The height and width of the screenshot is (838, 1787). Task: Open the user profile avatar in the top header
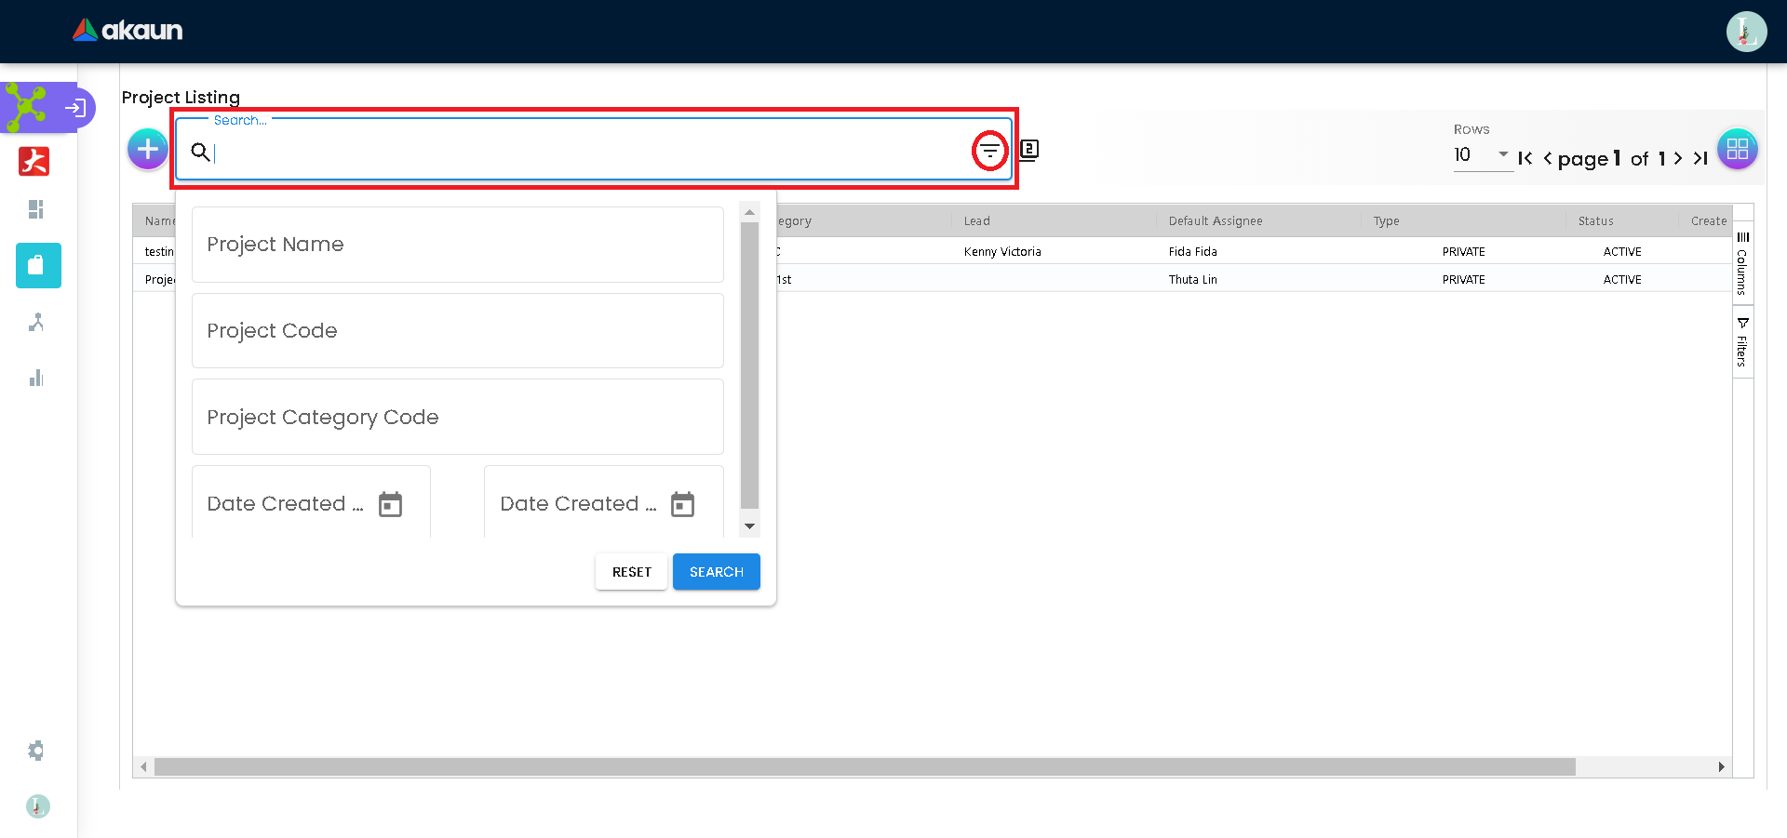[x=1746, y=32]
